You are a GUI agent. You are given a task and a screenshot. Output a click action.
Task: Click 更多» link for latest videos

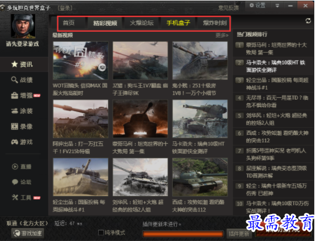point(222,35)
